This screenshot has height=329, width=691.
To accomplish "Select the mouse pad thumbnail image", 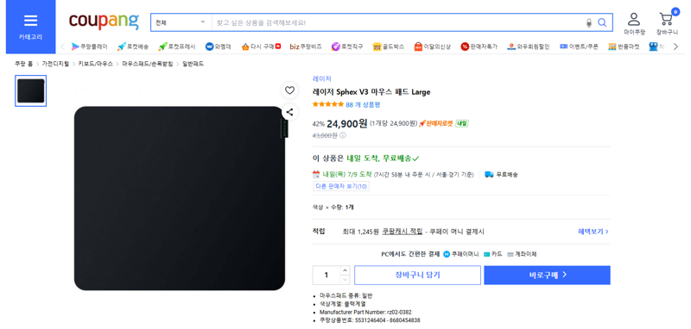I will coord(31,91).
